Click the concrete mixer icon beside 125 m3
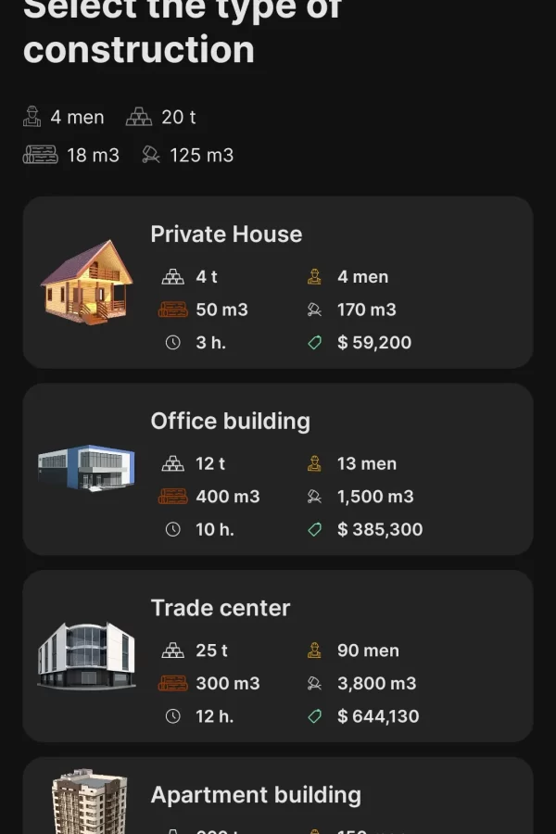The height and width of the screenshot is (834, 556). coord(151,155)
